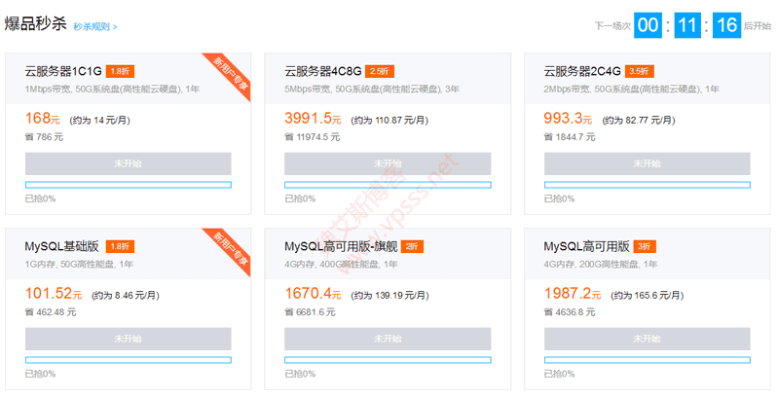Image resolution: width=779 pixels, height=397 pixels.
Task: Click 约为 165.6 元/月 monthly price
Action: (x=648, y=296)
